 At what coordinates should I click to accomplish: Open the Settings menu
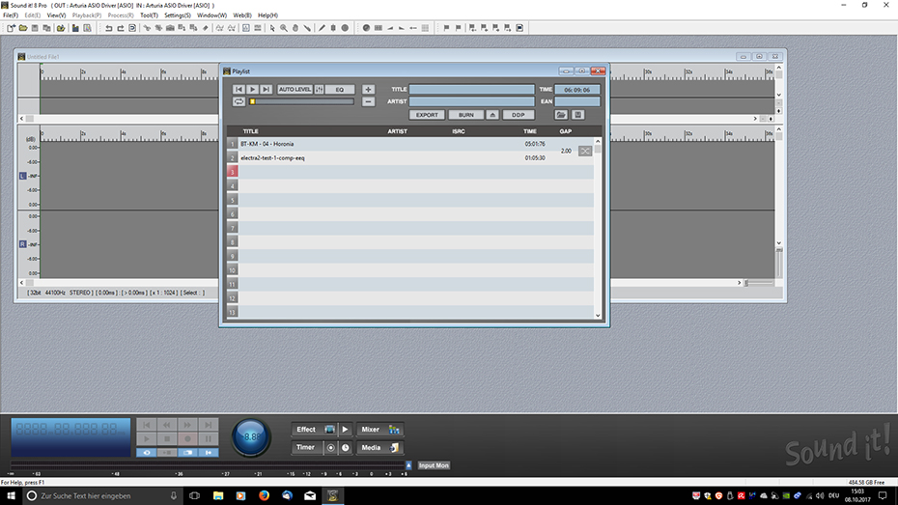[177, 15]
